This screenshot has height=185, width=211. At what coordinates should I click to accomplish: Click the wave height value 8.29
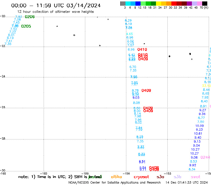(x=128, y=20)
